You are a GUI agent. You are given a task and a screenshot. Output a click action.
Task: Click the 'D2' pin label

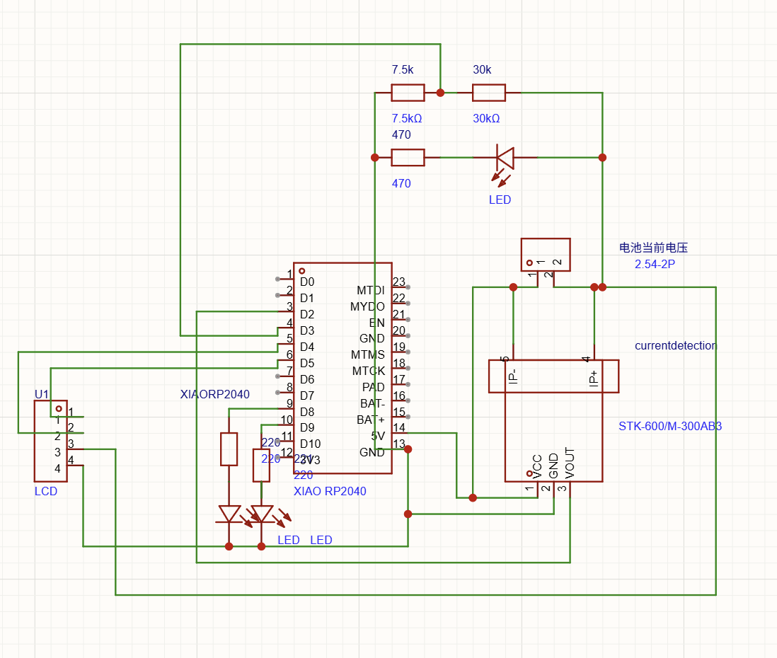[307, 315]
